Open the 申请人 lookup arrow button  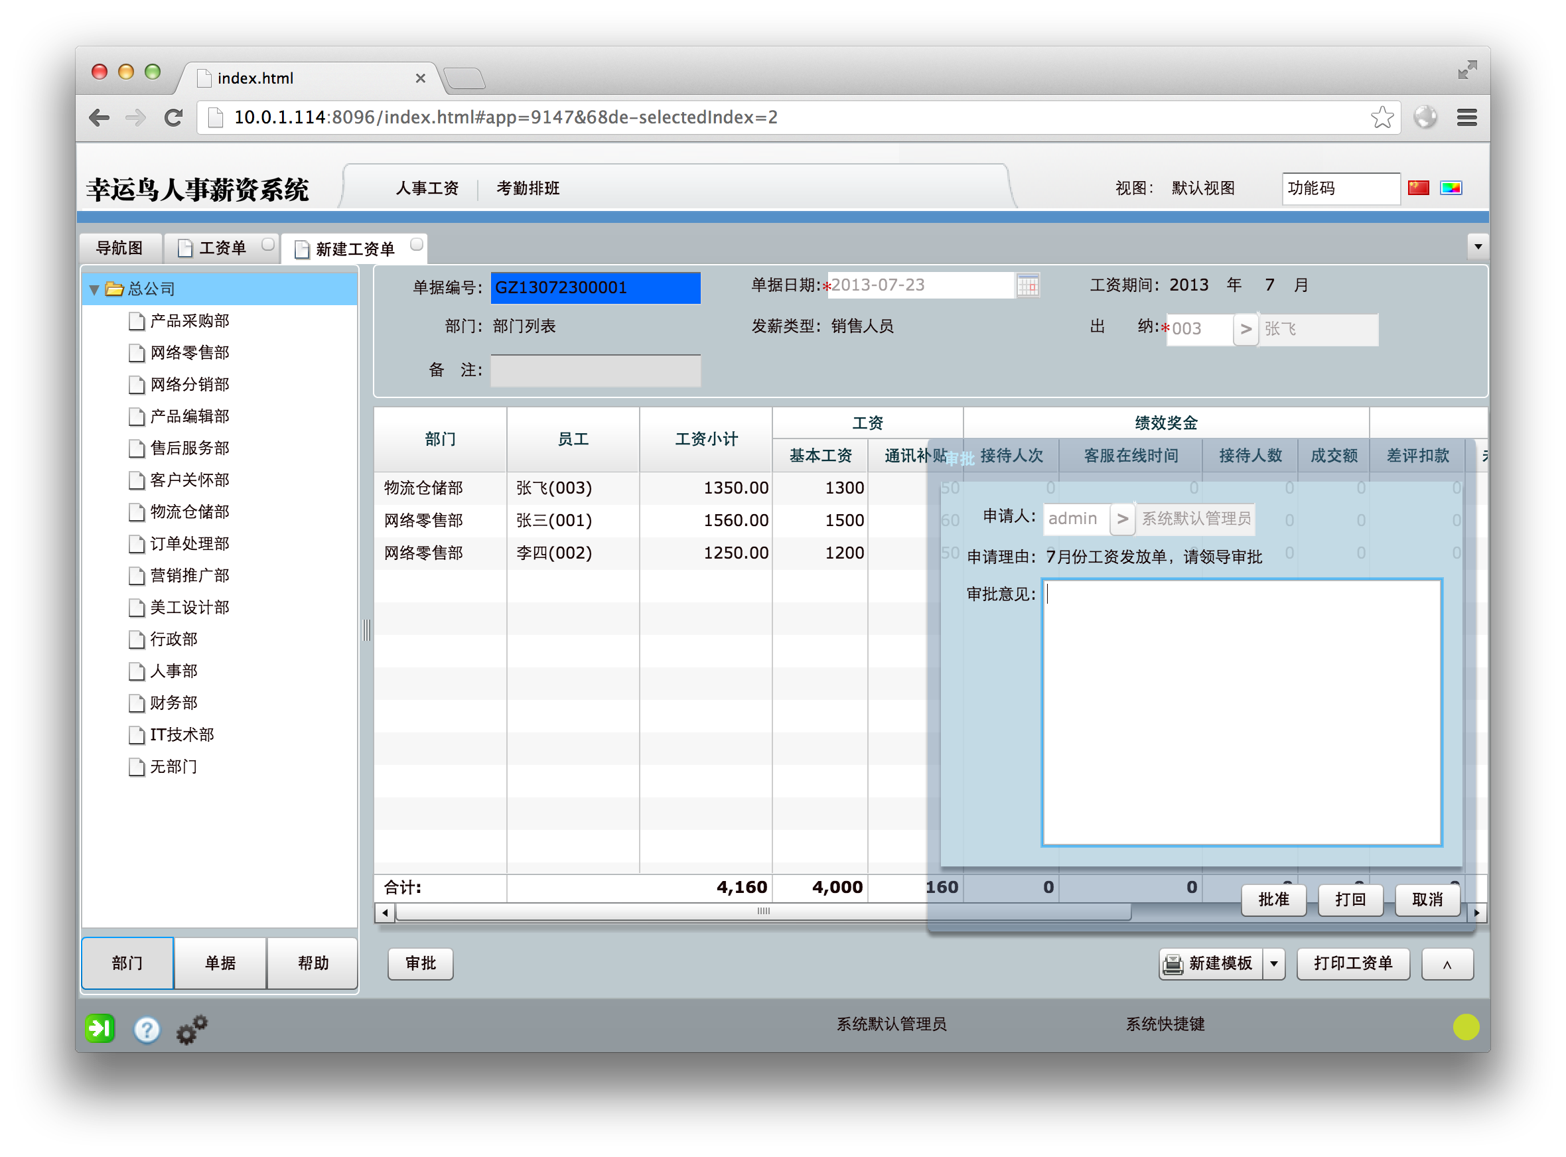pyautogui.click(x=1122, y=519)
